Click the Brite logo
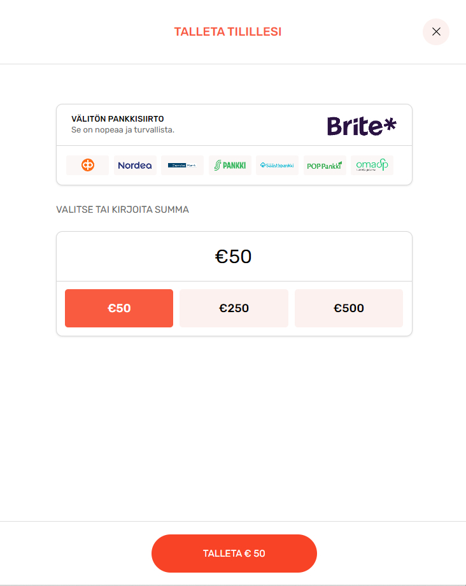 pos(361,125)
